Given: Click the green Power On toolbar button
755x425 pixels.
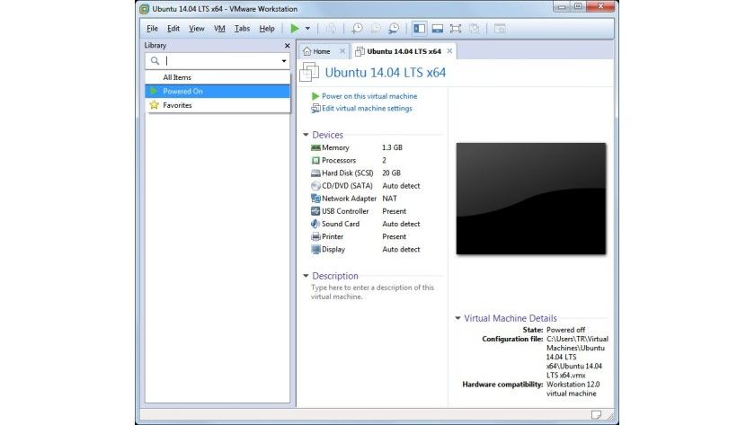Looking at the screenshot, I should click(295, 29).
